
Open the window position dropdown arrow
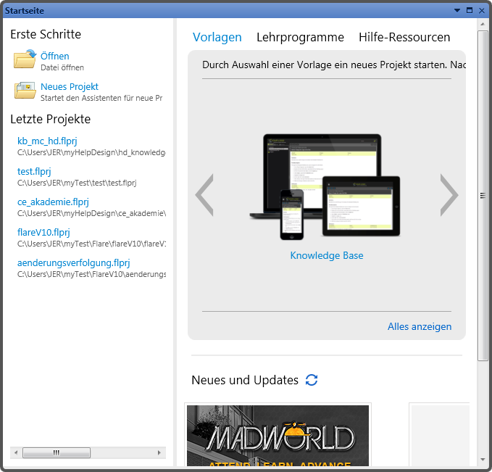[x=457, y=10]
